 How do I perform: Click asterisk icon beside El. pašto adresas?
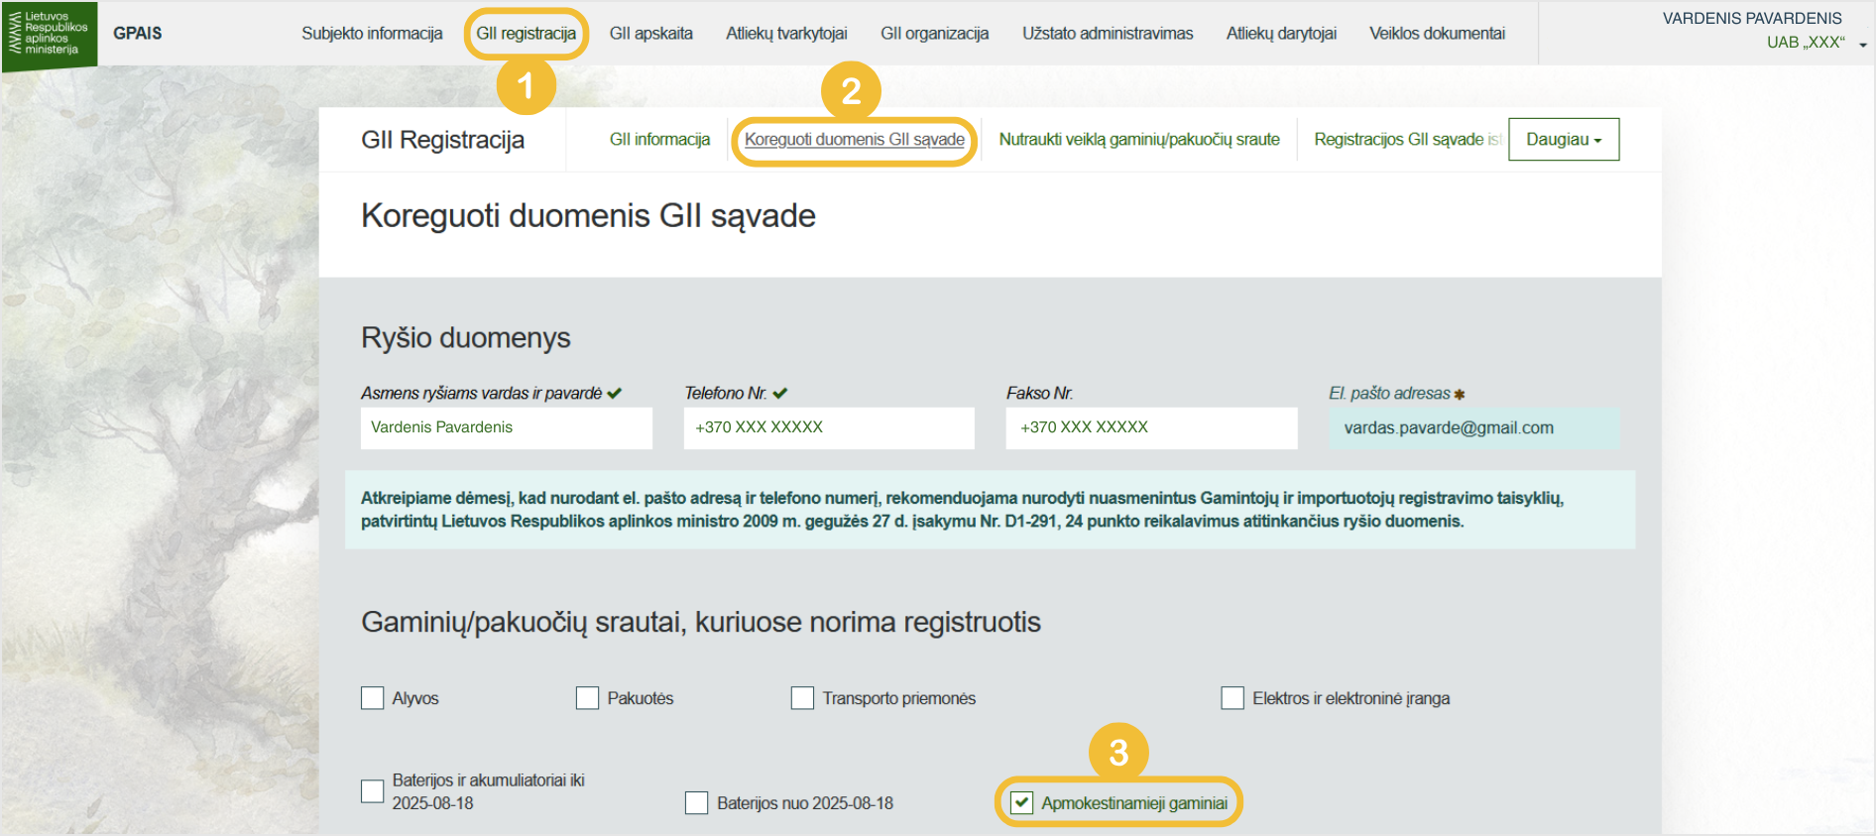1460,395
